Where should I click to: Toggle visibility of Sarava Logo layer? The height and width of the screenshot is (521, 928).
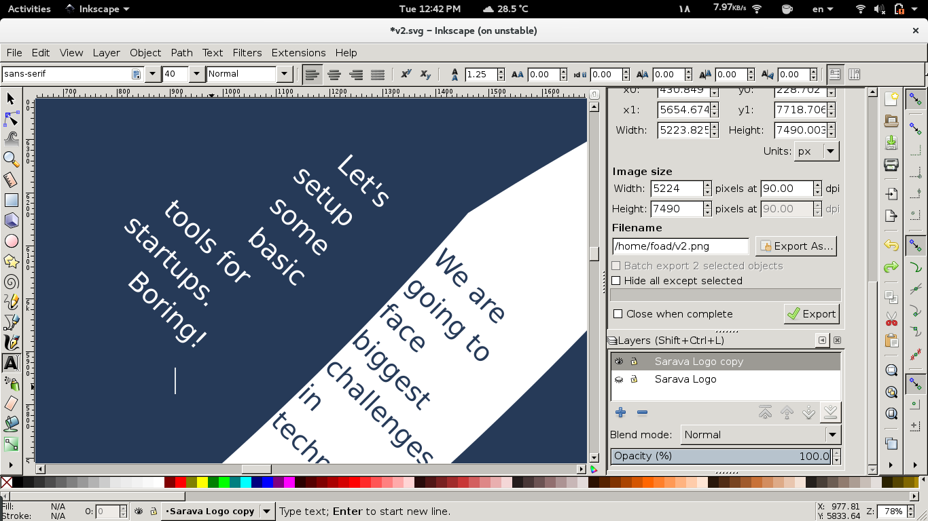click(x=619, y=379)
